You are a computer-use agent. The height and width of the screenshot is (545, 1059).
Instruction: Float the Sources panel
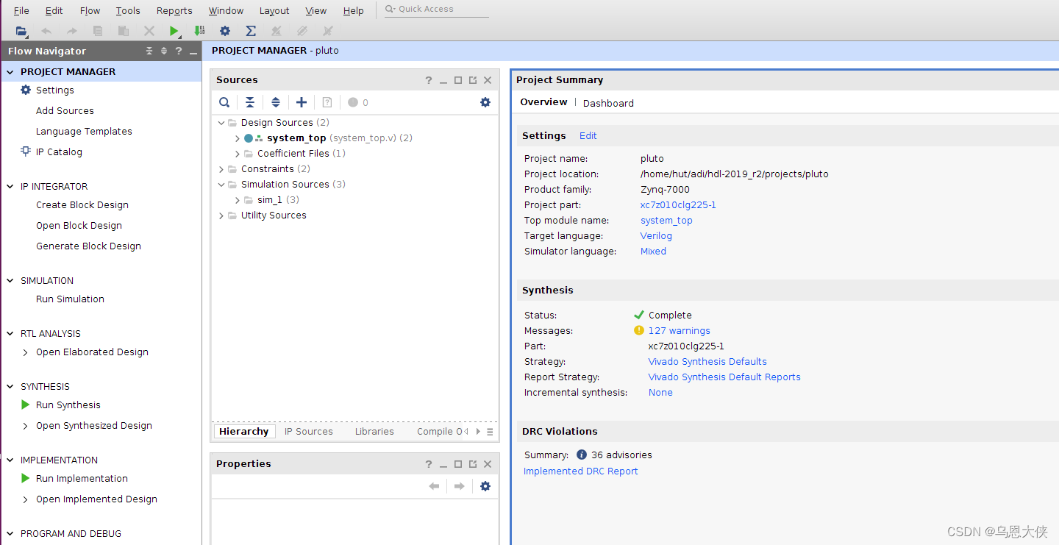(x=473, y=80)
